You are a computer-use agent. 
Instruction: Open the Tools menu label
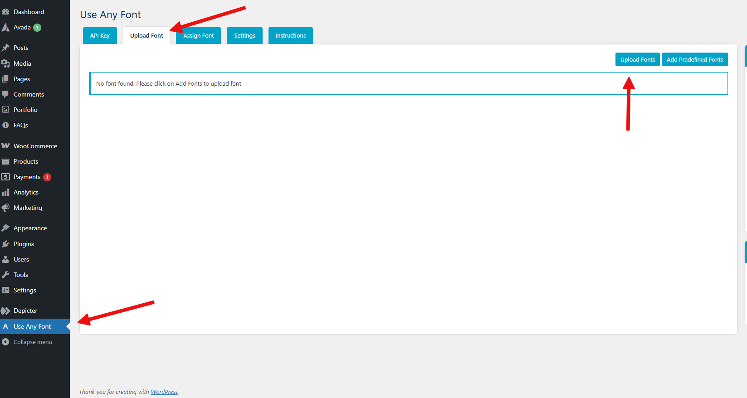[21, 275]
